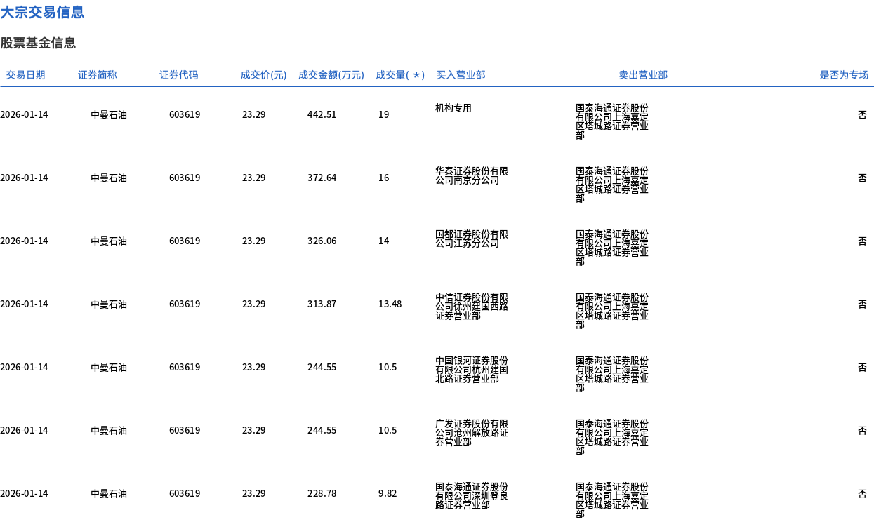Click the buyer cell 机构专用

click(x=453, y=108)
